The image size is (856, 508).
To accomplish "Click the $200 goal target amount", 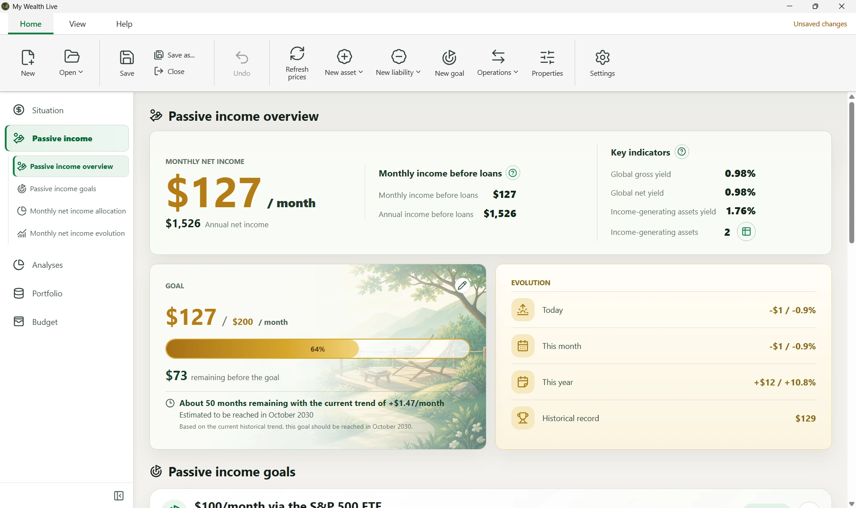I will pos(243,322).
